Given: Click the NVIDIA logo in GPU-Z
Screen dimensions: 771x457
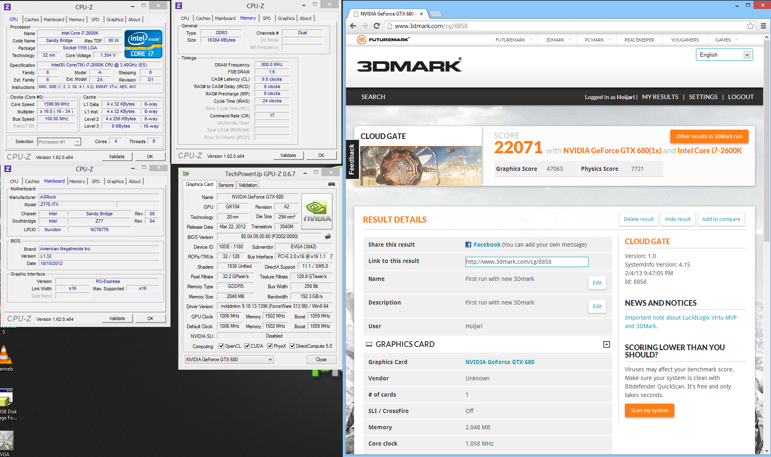Looking at the screenshot, I should click(x=317, y=211).
